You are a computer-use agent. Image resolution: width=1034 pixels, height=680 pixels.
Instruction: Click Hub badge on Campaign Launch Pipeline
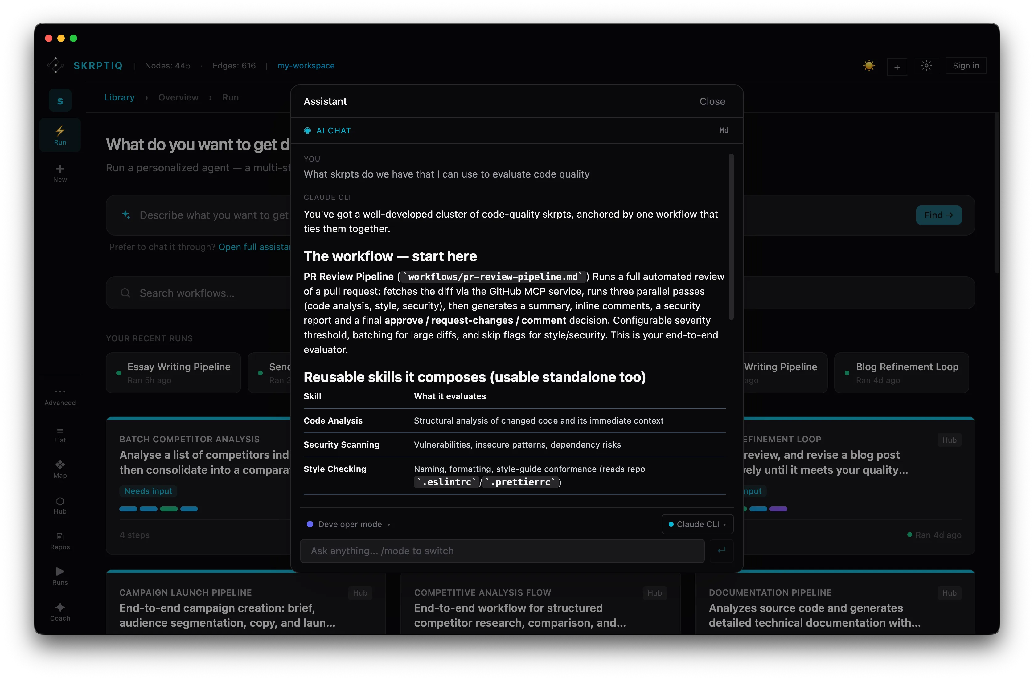coord(360,593)
